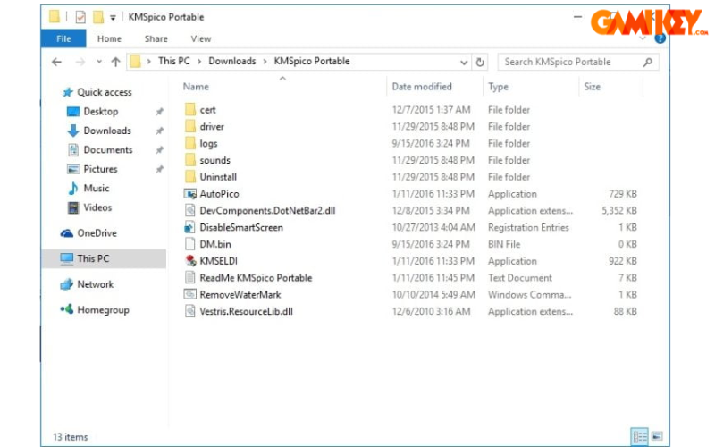
Task: Sort by Type column header
Action: click(x=498, y=87)
